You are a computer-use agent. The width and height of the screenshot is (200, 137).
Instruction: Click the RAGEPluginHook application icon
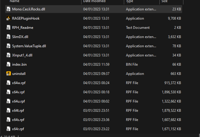tap(8, 18)
